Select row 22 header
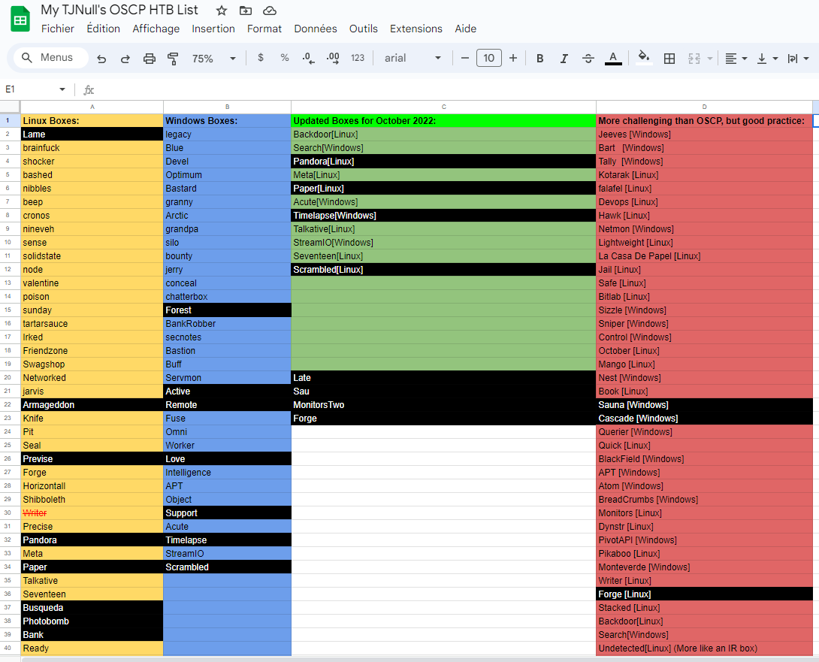 point(10,405)
